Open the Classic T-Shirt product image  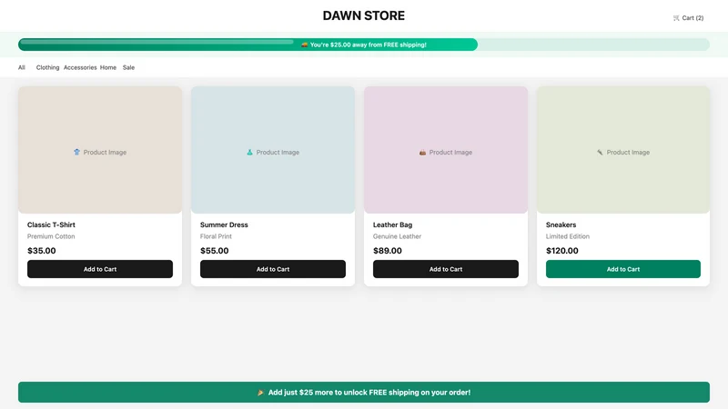(100, 150)
